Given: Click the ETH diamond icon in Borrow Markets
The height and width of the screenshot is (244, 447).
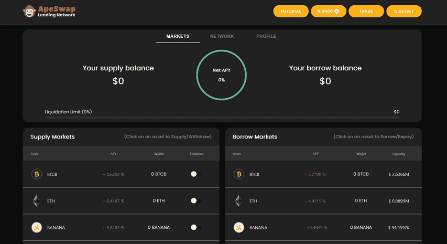Looking at the screenshot, I should 239,200.
